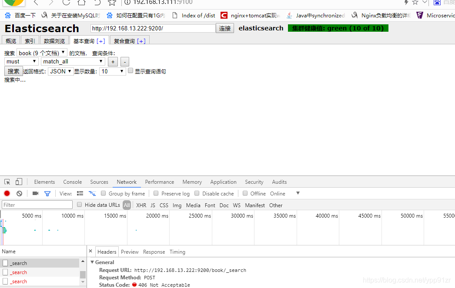Click the request list scrollbar up arrow

[x=83, y=261]
